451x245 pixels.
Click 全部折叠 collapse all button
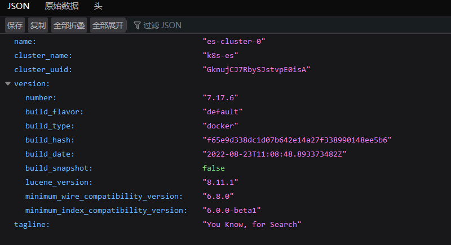coord(69,25)
